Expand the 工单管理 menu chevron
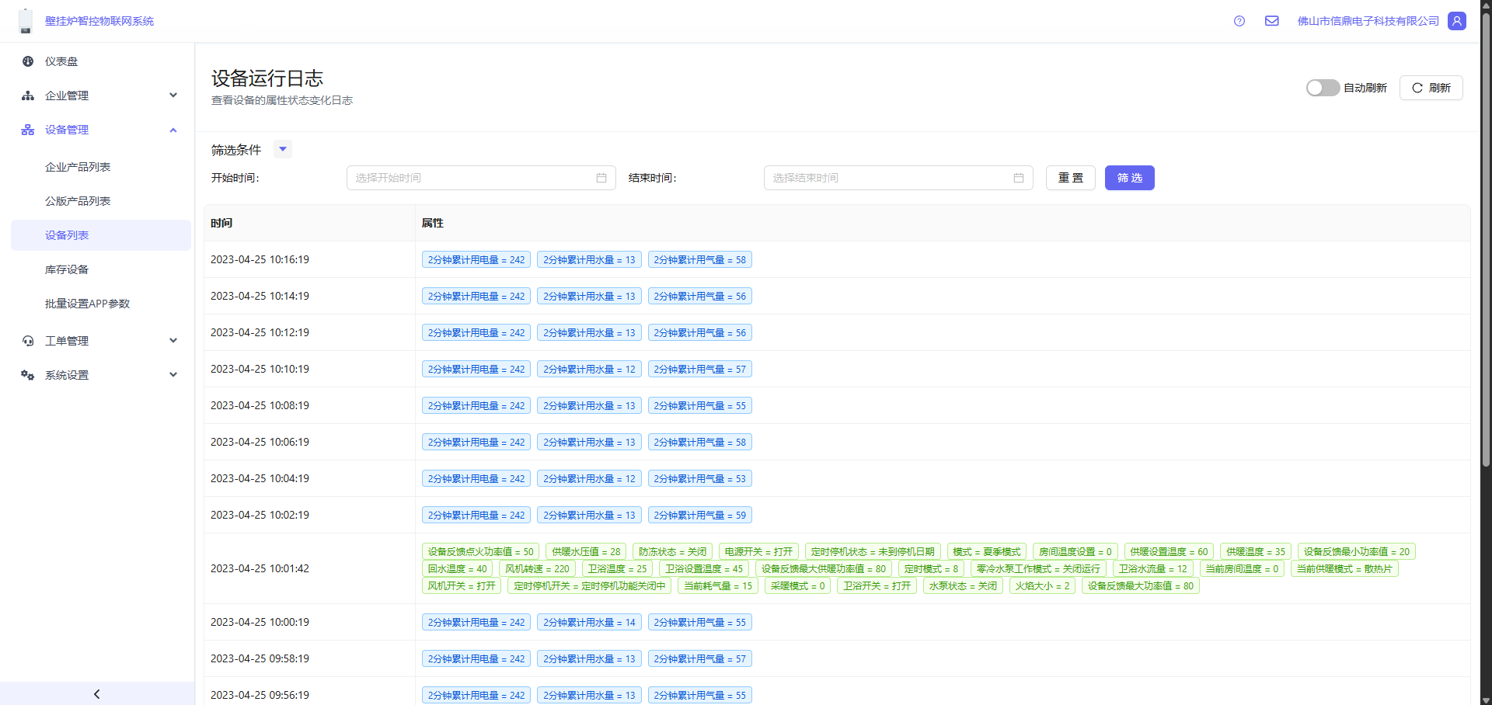 [173, 341]
